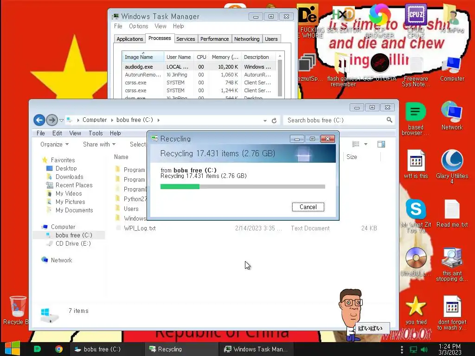Viewport: 475px width, 356px height.
Task: Sort processes by Image Name column
Action: pyautogui.click(x=143, y=57)
